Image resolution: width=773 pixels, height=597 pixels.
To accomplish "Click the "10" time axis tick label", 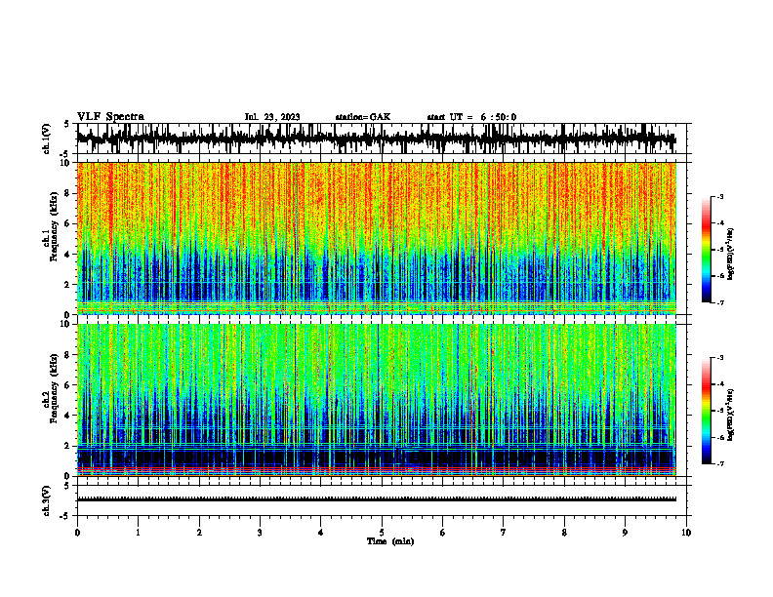I will click(x=686, y=533).
